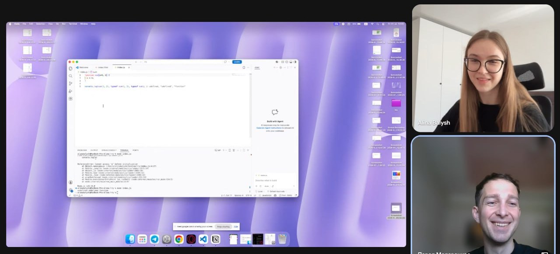Image resolution: width=560 pixels, height=254 pixels.
Task: Open the Auto model picker dropdown
Action: [x=267, y=186]
